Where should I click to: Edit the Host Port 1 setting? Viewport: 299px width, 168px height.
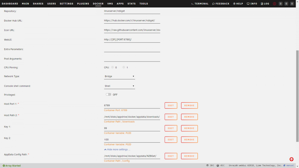pyautogui.click(x=171, y=105)
